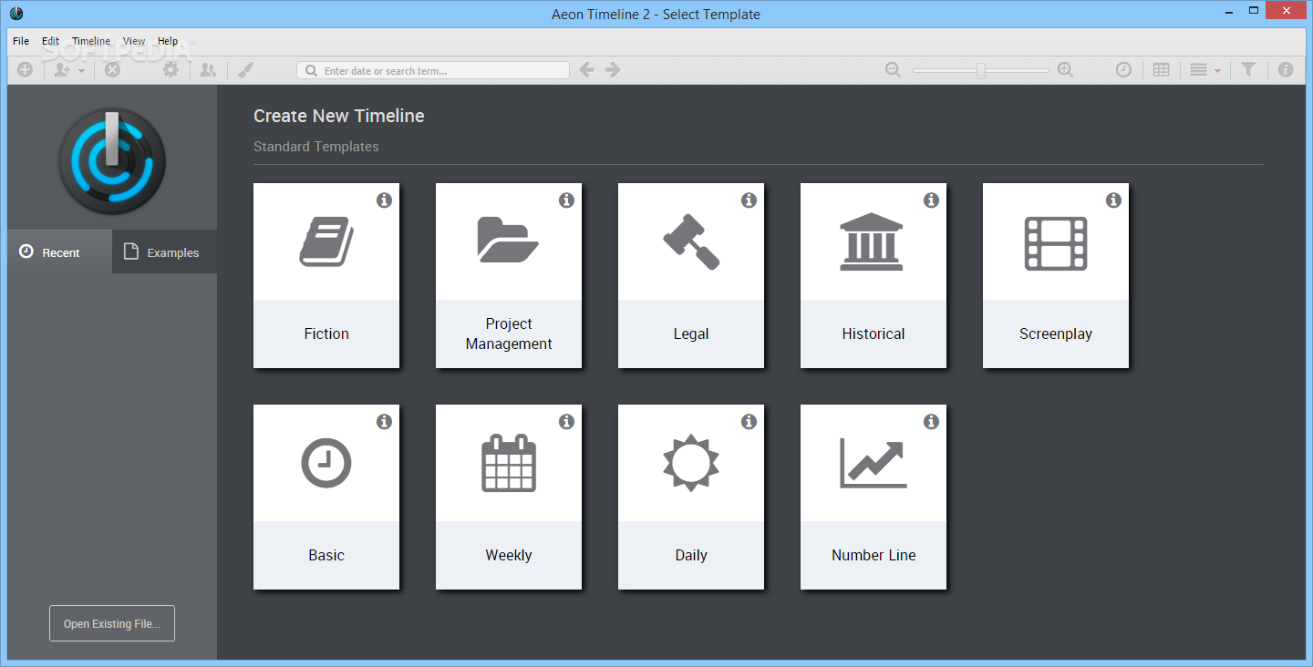Show info for the Number Line template
The width and height of the screenshot is (1313, 667).
click(931, 421)
